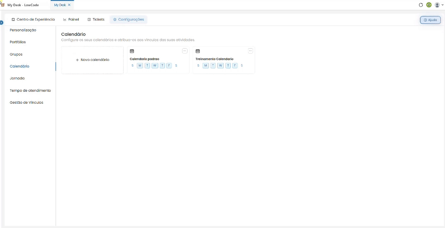Switch to the Tickets tab

point(96,20)
